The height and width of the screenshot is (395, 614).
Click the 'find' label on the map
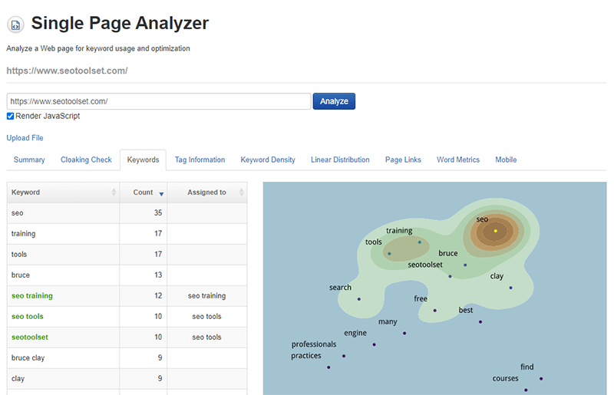pyautogui.click(x=527, y=367)
